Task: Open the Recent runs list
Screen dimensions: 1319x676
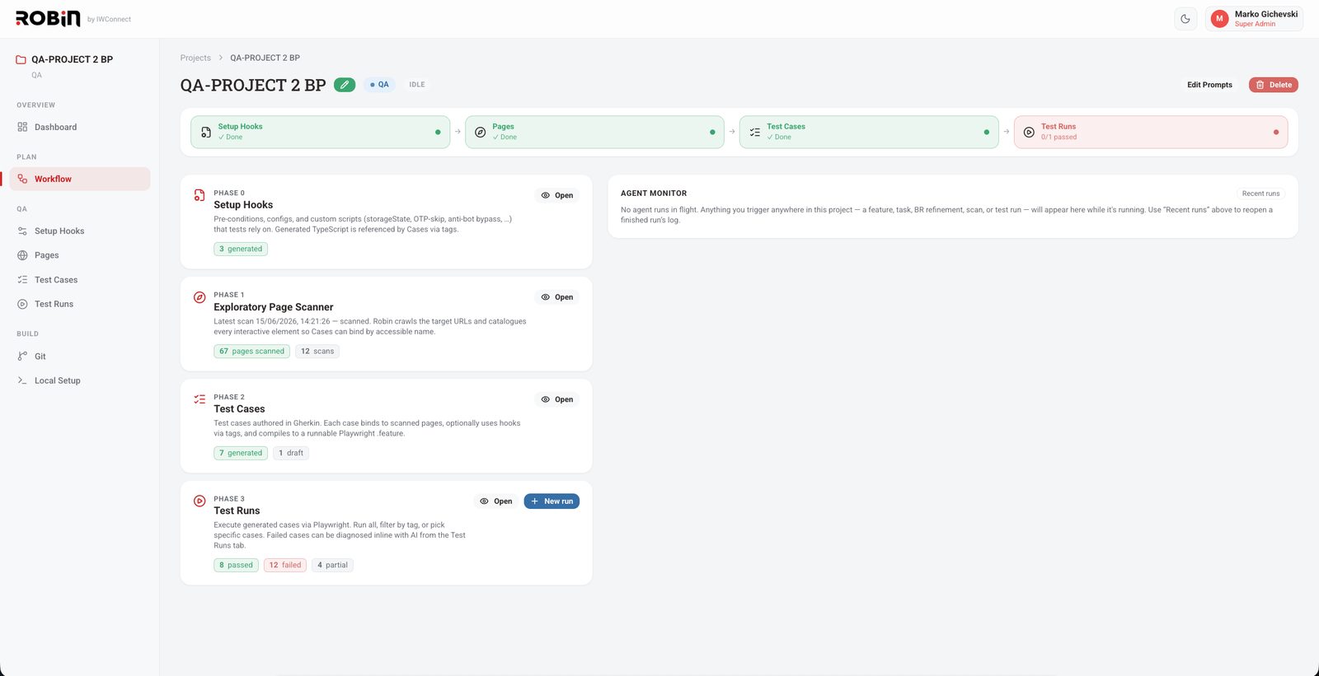Action: 1261,193
